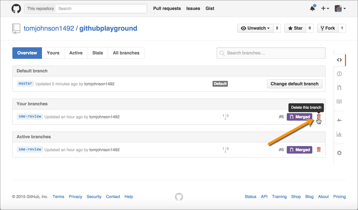Open the user avatar menu
The image size is (358, 210).
340,8
